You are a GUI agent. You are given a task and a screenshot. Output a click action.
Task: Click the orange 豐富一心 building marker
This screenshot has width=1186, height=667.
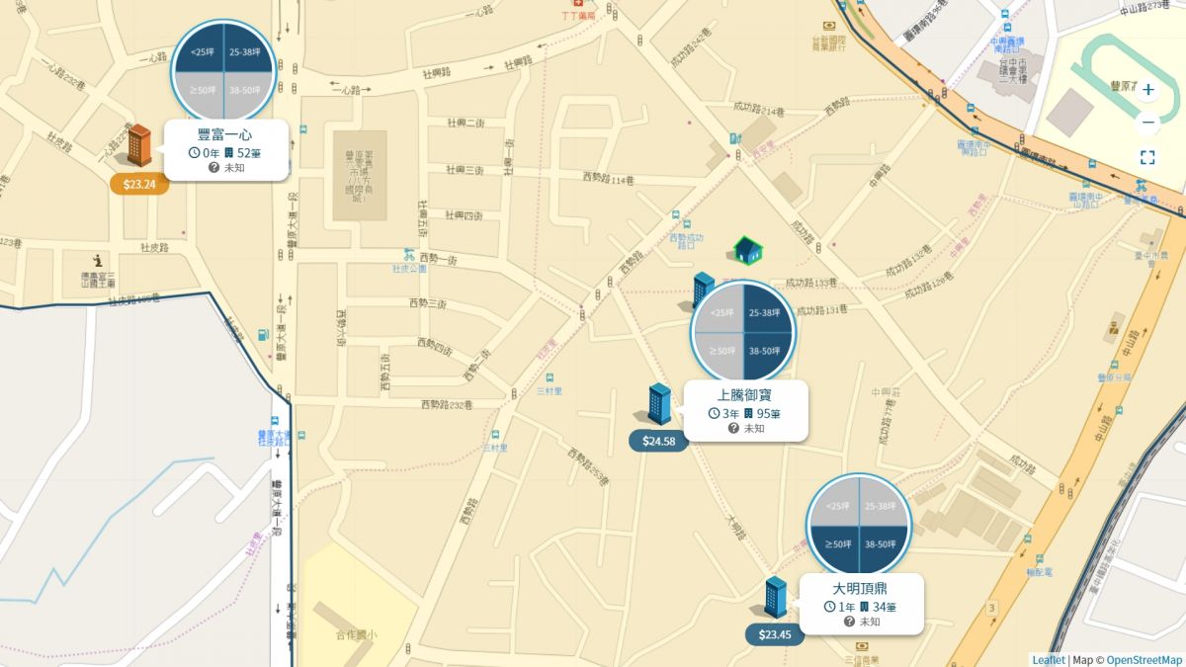point(138,145)
